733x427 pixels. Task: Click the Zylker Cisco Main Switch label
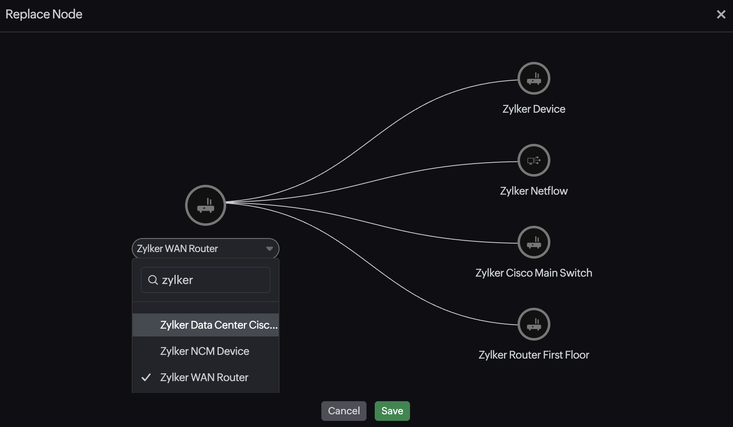tap(534, 273)
